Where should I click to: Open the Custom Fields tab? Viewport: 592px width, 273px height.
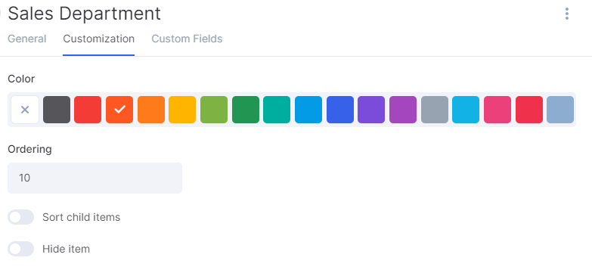tap(187, 39)
